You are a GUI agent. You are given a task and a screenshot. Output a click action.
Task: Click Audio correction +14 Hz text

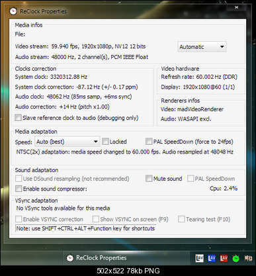pyautogui.click(x=62, y=107)
